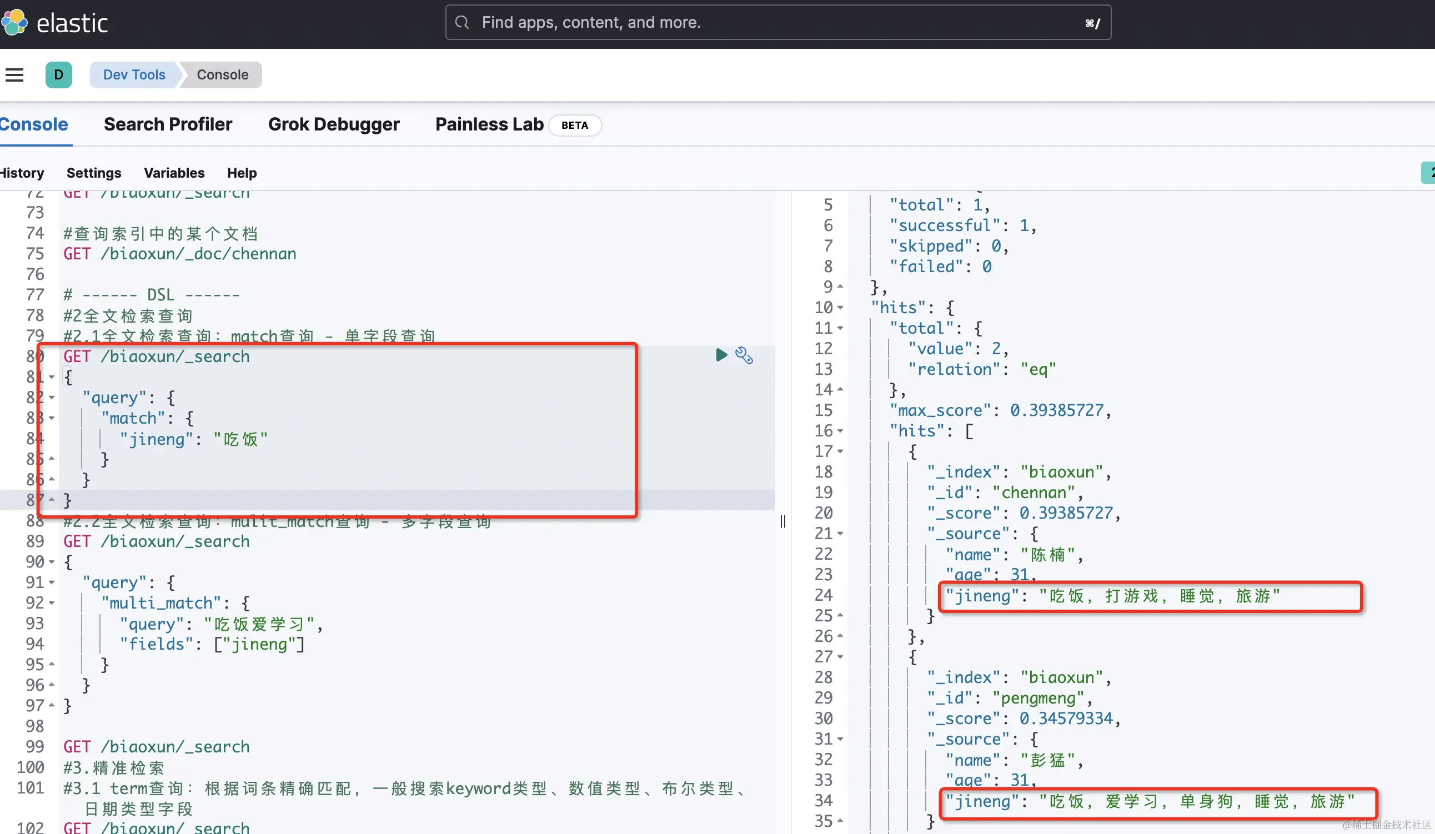This screenshot has width=1435, height=834.
Task: Open the main navigation hamburger menu
Action: [14, 74]
